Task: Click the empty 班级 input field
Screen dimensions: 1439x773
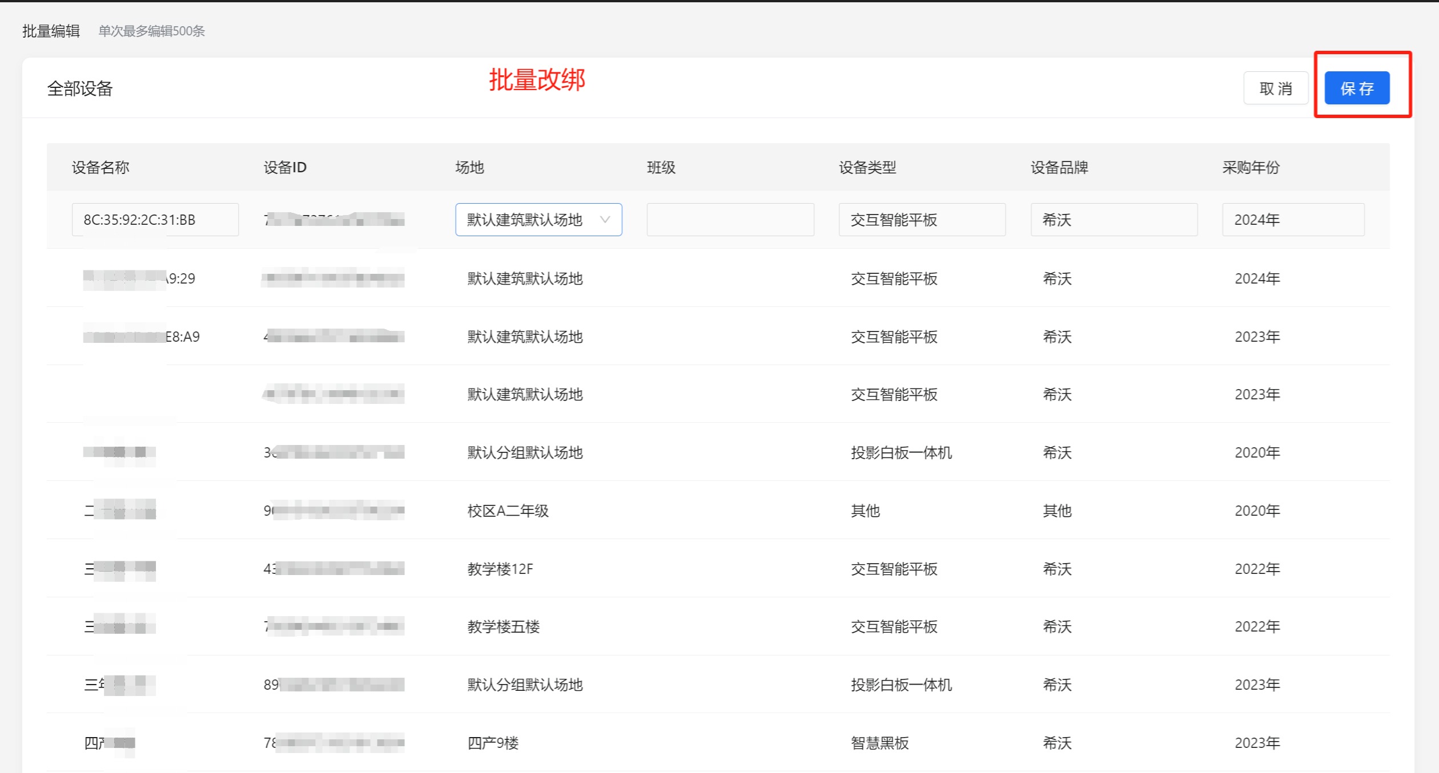Action: click(730, 220)
